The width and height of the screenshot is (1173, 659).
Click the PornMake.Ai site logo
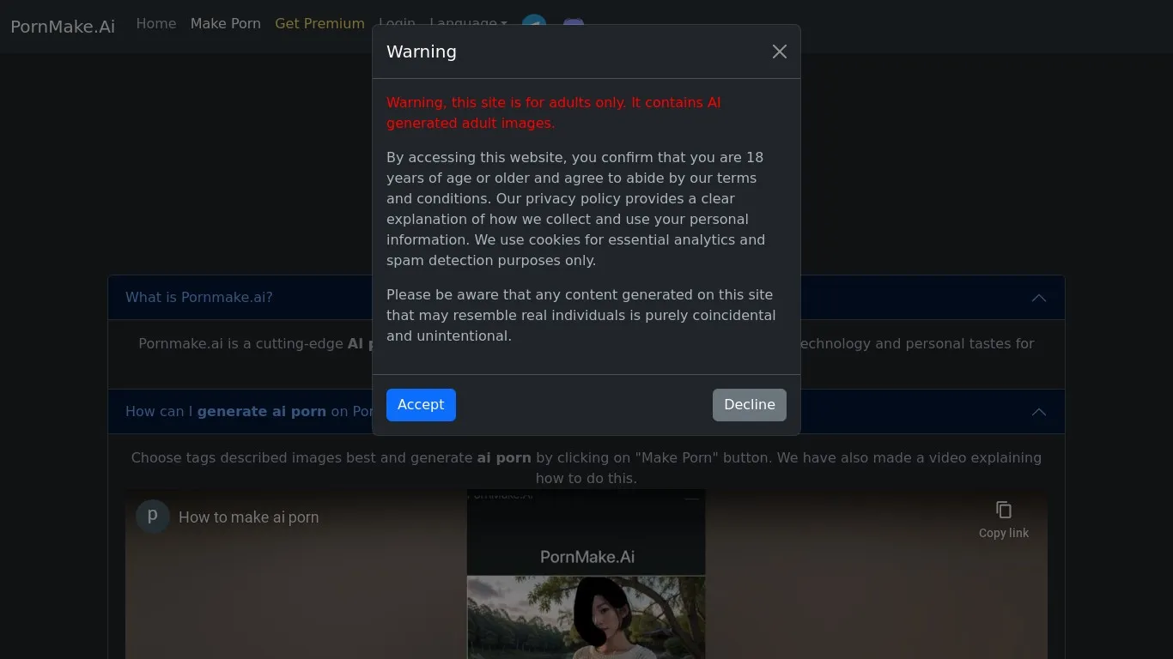pos(62,27)
